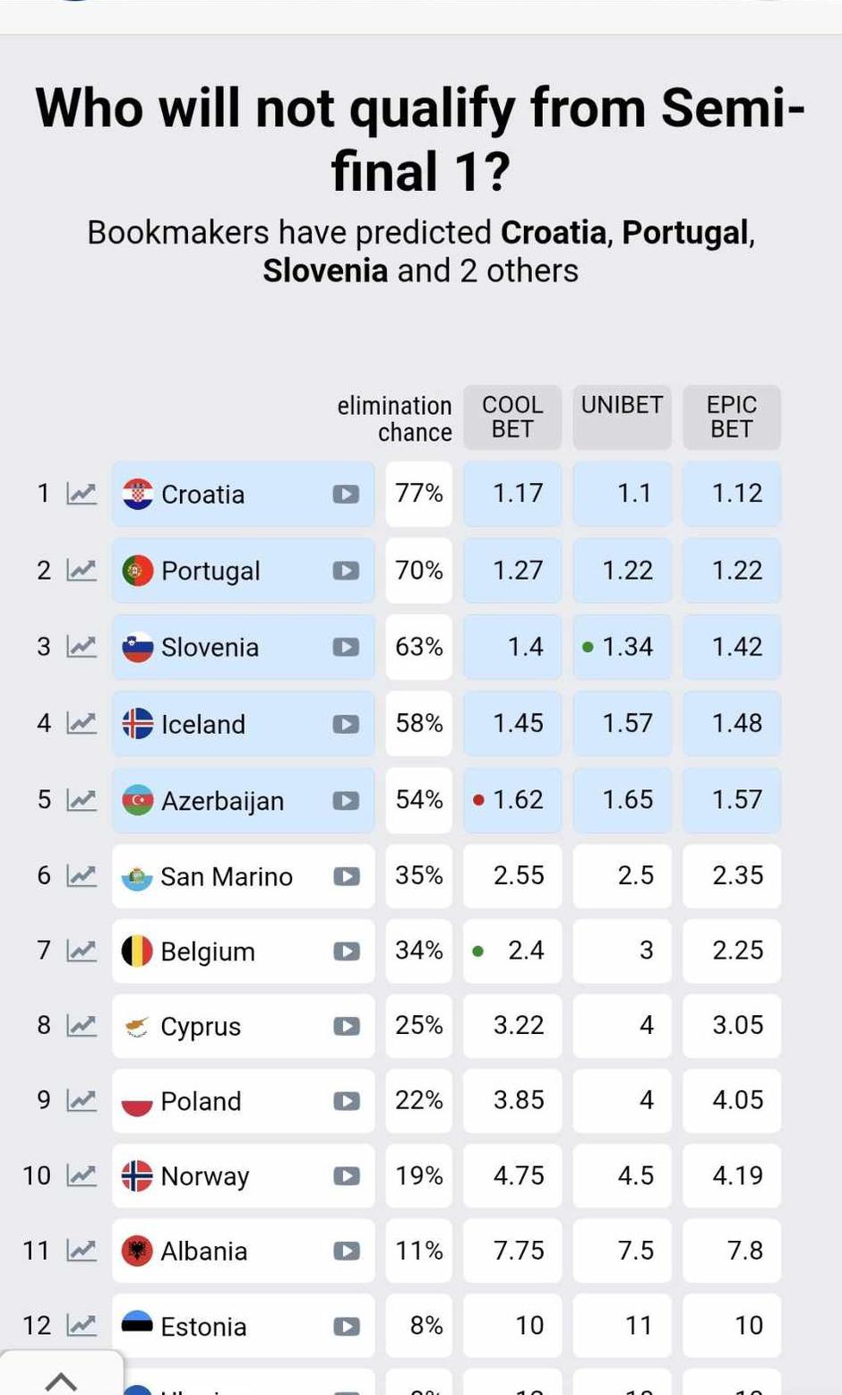Image resolution: width=842 pixels, height=1395 pixels.
Task: Click the video icon next to San Marino
Action: [x=346, y=876]
